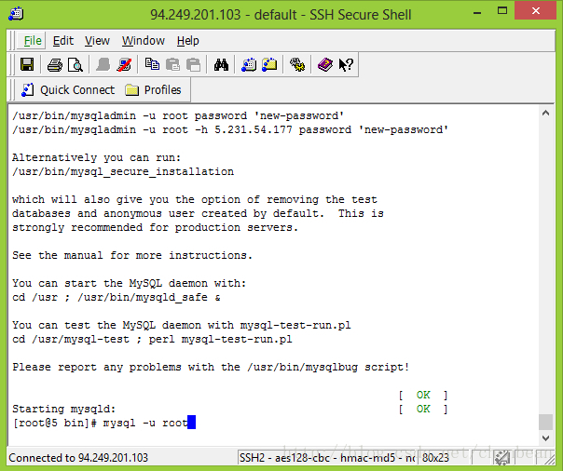Click the 'Please report any problems' line
This screenshot has width=563, height=471.
pos(211,367)
